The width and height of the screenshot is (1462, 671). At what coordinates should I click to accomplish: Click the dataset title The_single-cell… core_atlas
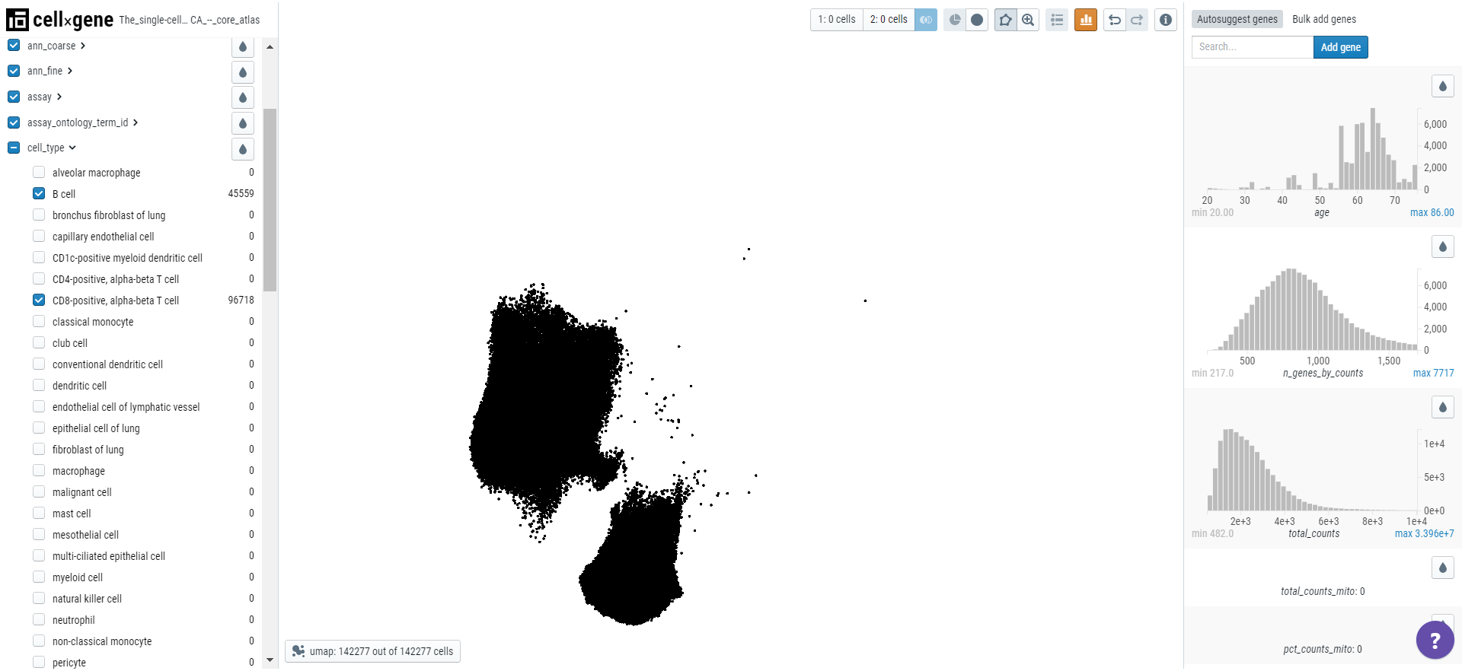coord(190,20)
